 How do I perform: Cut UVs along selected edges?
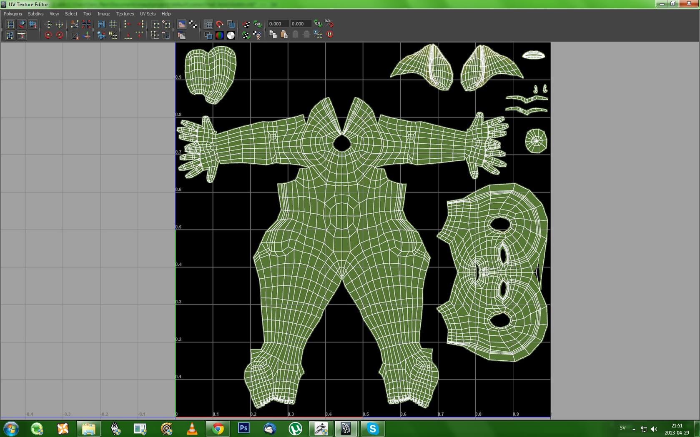coord(75,24)
